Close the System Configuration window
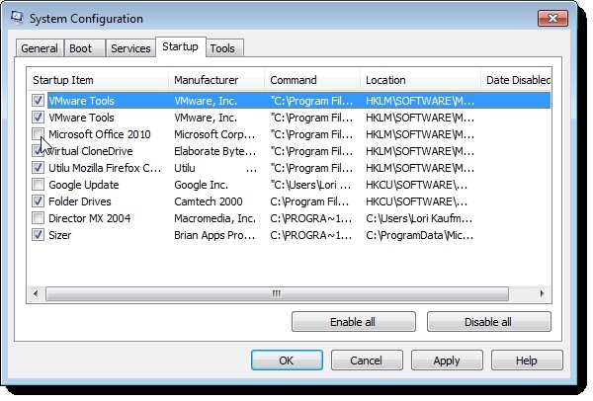 click(x=554, y=17)
